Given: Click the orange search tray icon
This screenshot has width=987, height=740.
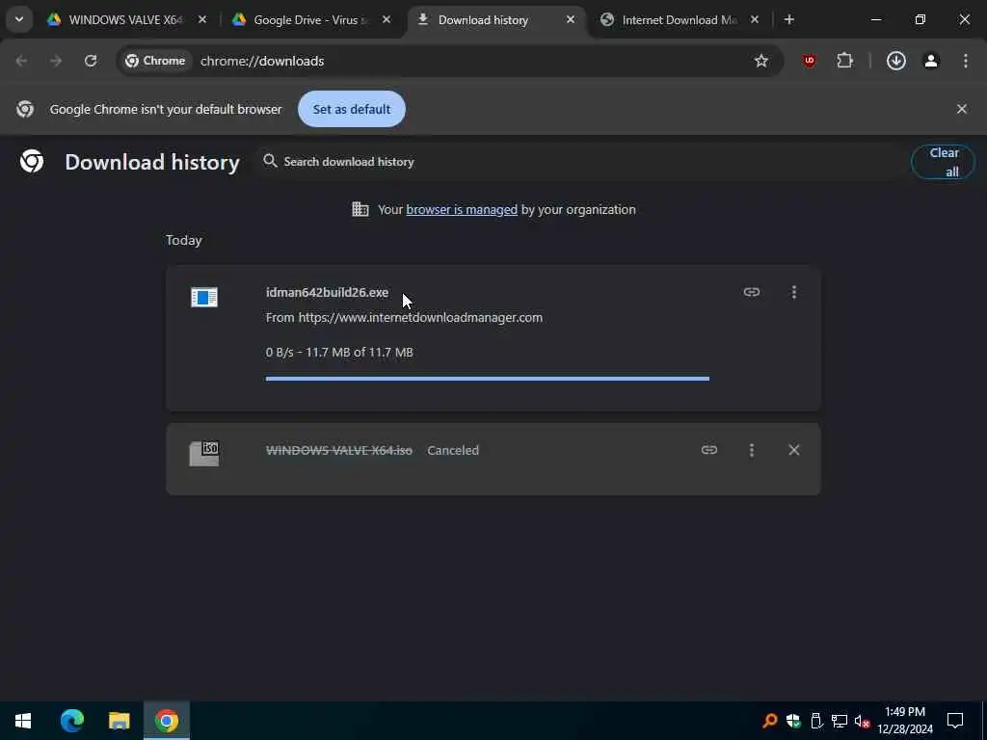Looking at the screenshot, I should [x=770, y=721].
